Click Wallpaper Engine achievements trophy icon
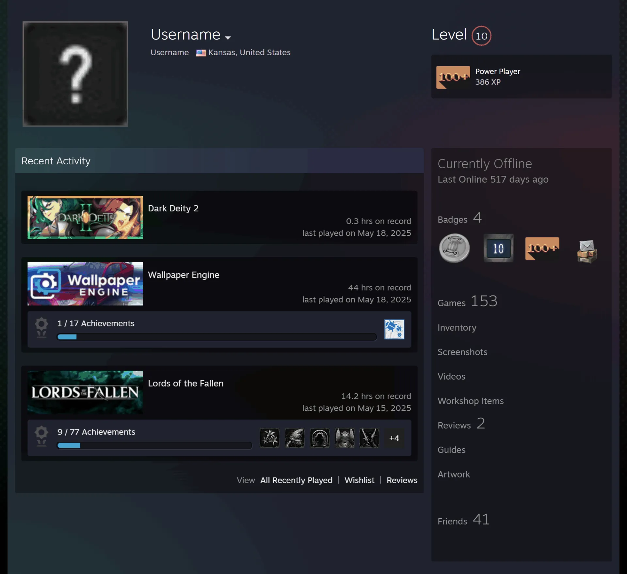The height and width of the screenshot is (574, 627). click(x=41, y=328)
